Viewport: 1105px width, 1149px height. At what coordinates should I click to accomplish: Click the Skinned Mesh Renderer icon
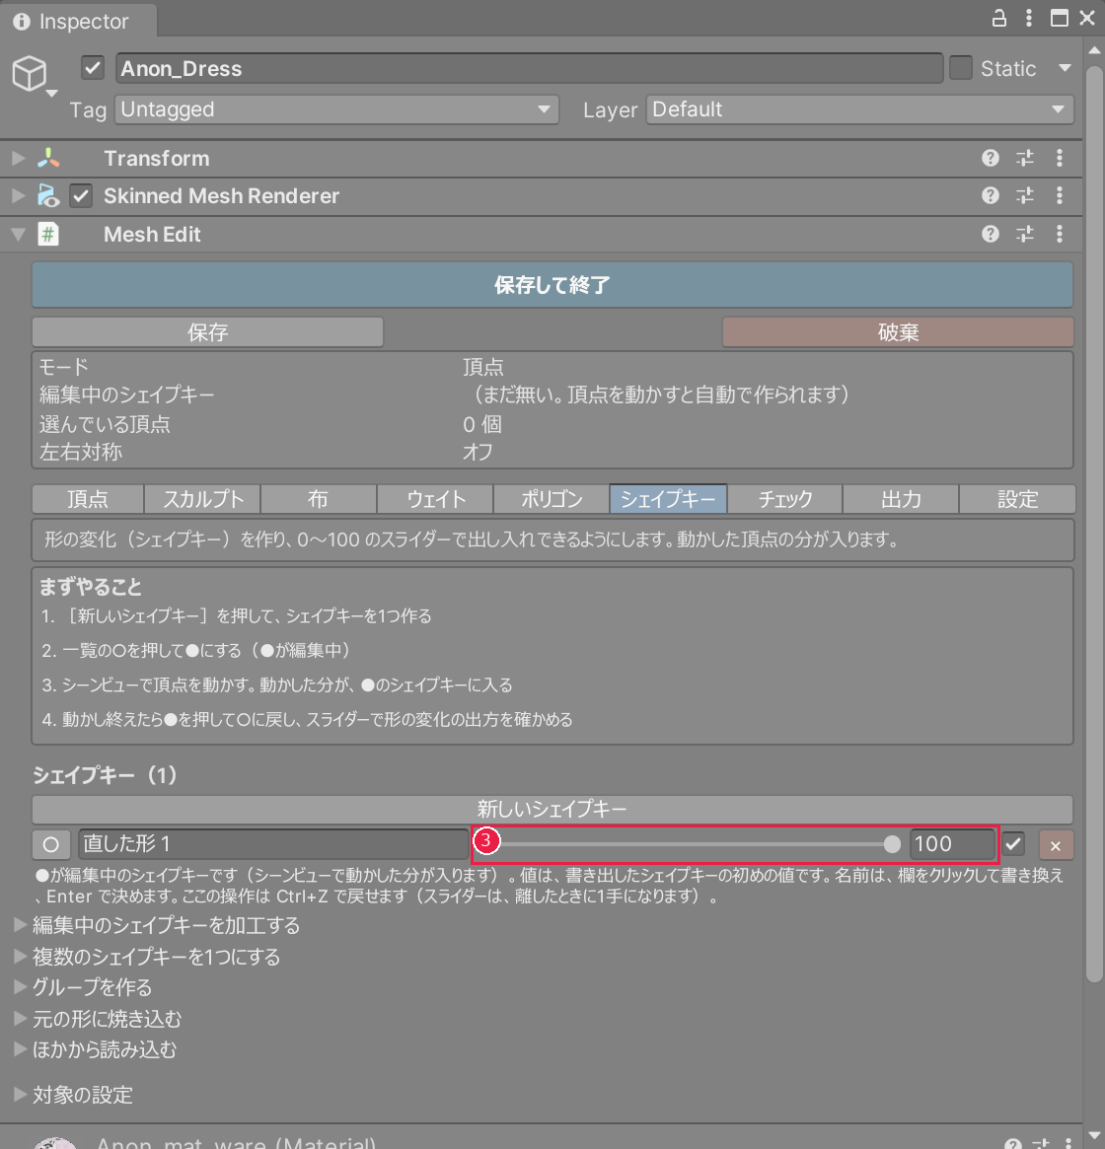click(48, 195)
